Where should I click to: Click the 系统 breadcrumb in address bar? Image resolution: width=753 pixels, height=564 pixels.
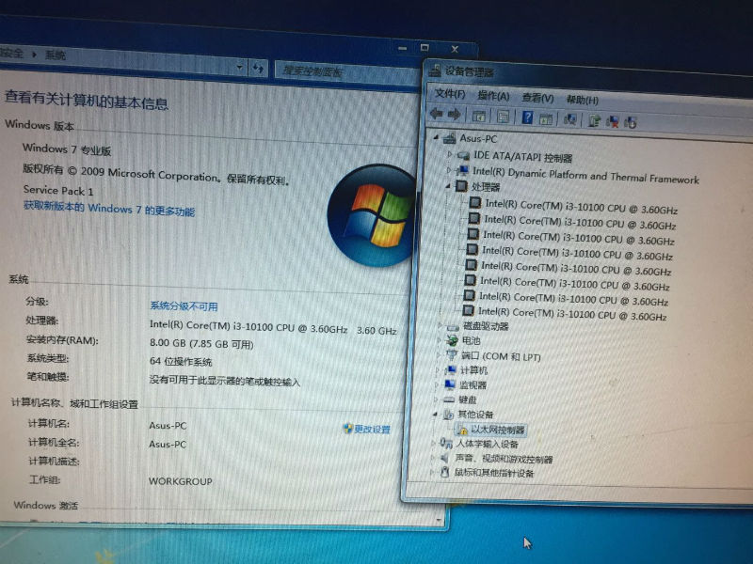56,55
